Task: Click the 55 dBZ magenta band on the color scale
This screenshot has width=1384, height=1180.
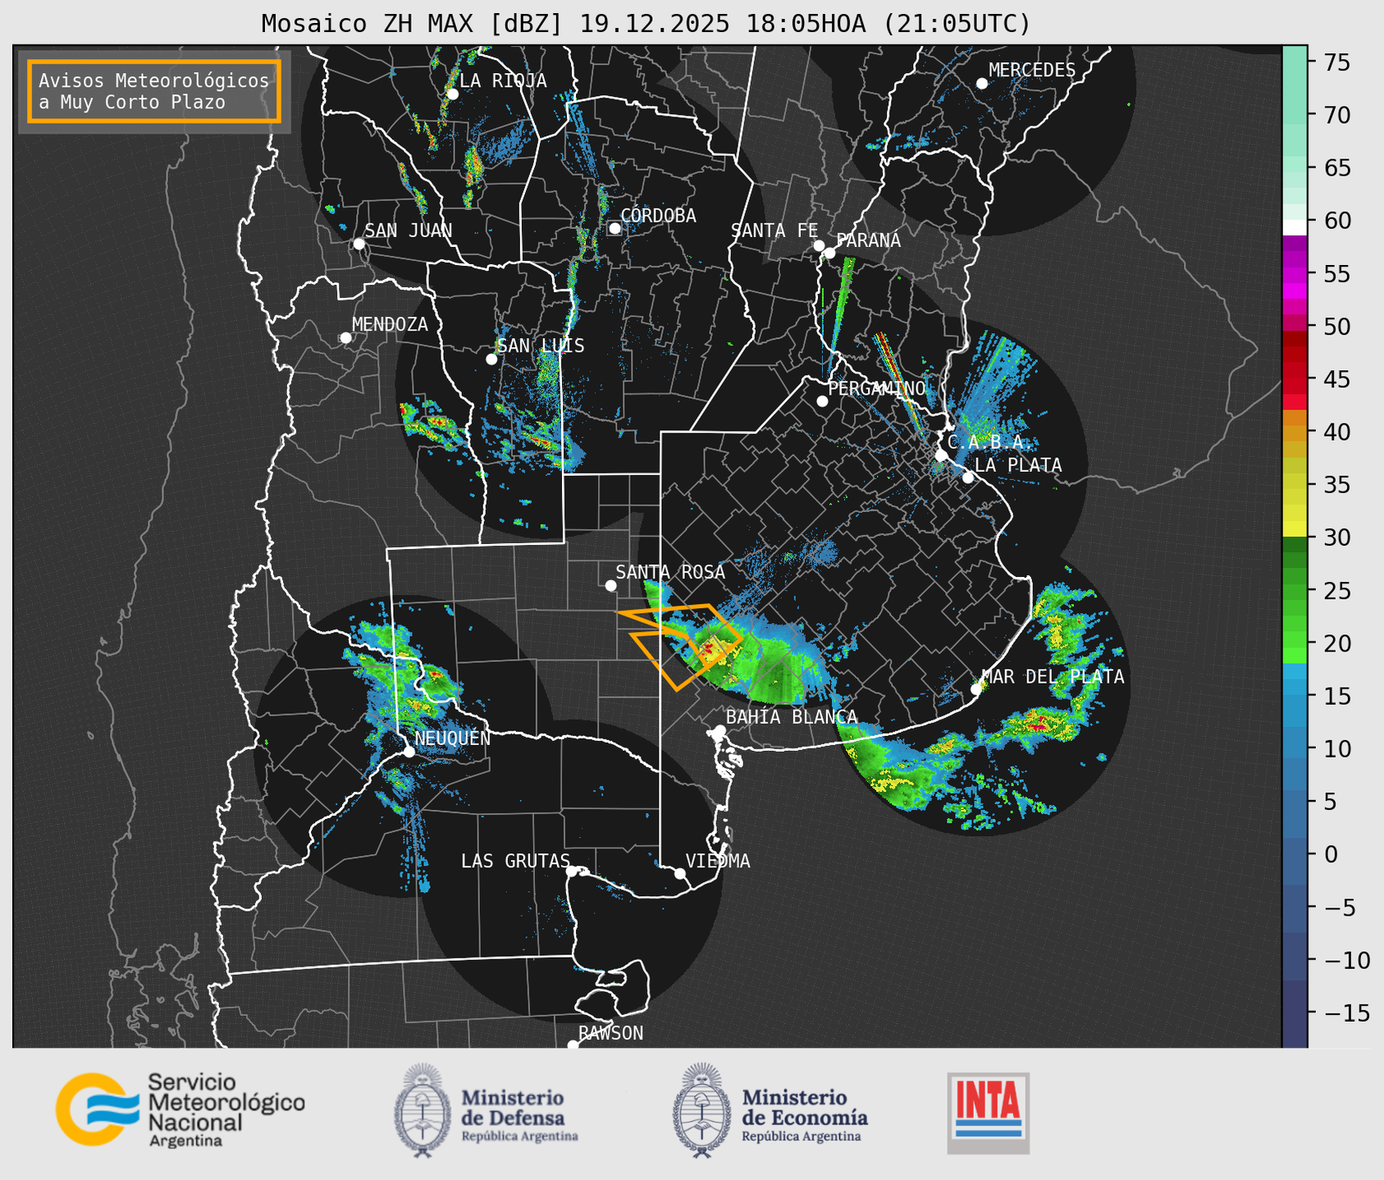Action: click(x=1295, y=273)
